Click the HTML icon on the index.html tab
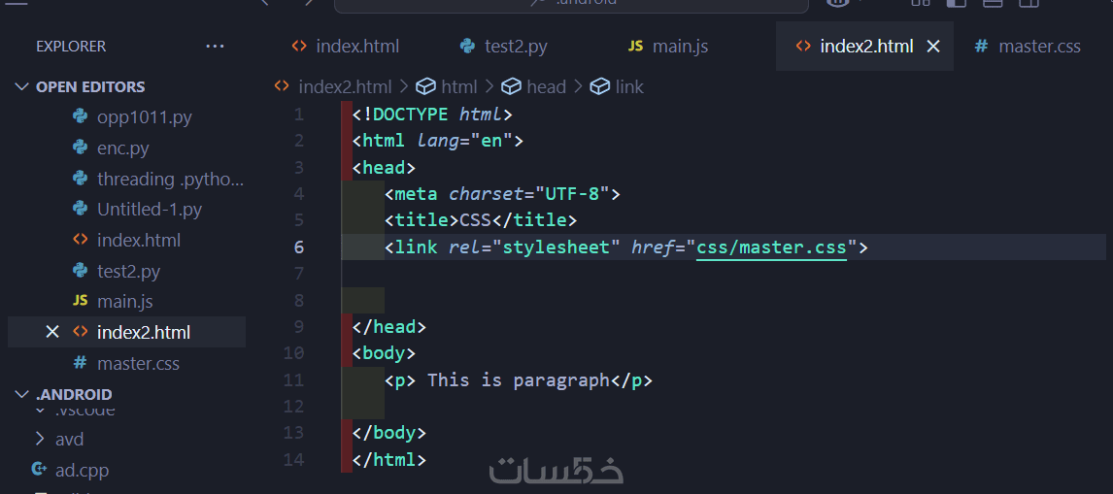Viewport: 1113px width, 494px height. 299,47
